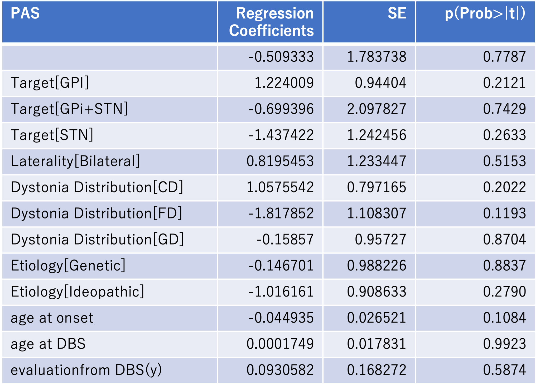Click the Dystonia Distribution[CD] label cell
Viewport: 540px width, 390px height.
pos(97,187)
